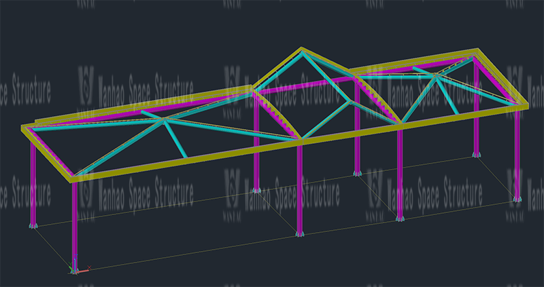Screen dimensions: 544x287
Task: Click the base plate of the rightmost column
Action: pos(517,199)
